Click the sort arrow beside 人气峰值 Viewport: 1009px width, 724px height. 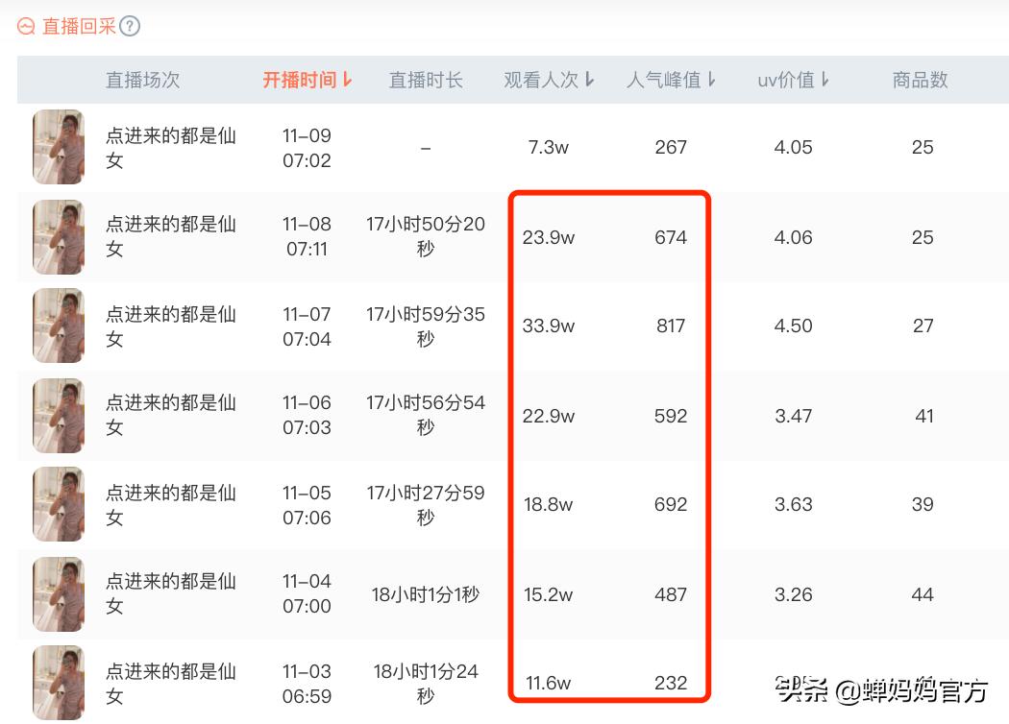[711, 82]
